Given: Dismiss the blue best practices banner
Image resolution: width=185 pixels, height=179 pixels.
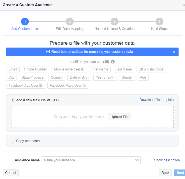Looking at the screenshot, I should pos(174,52).
